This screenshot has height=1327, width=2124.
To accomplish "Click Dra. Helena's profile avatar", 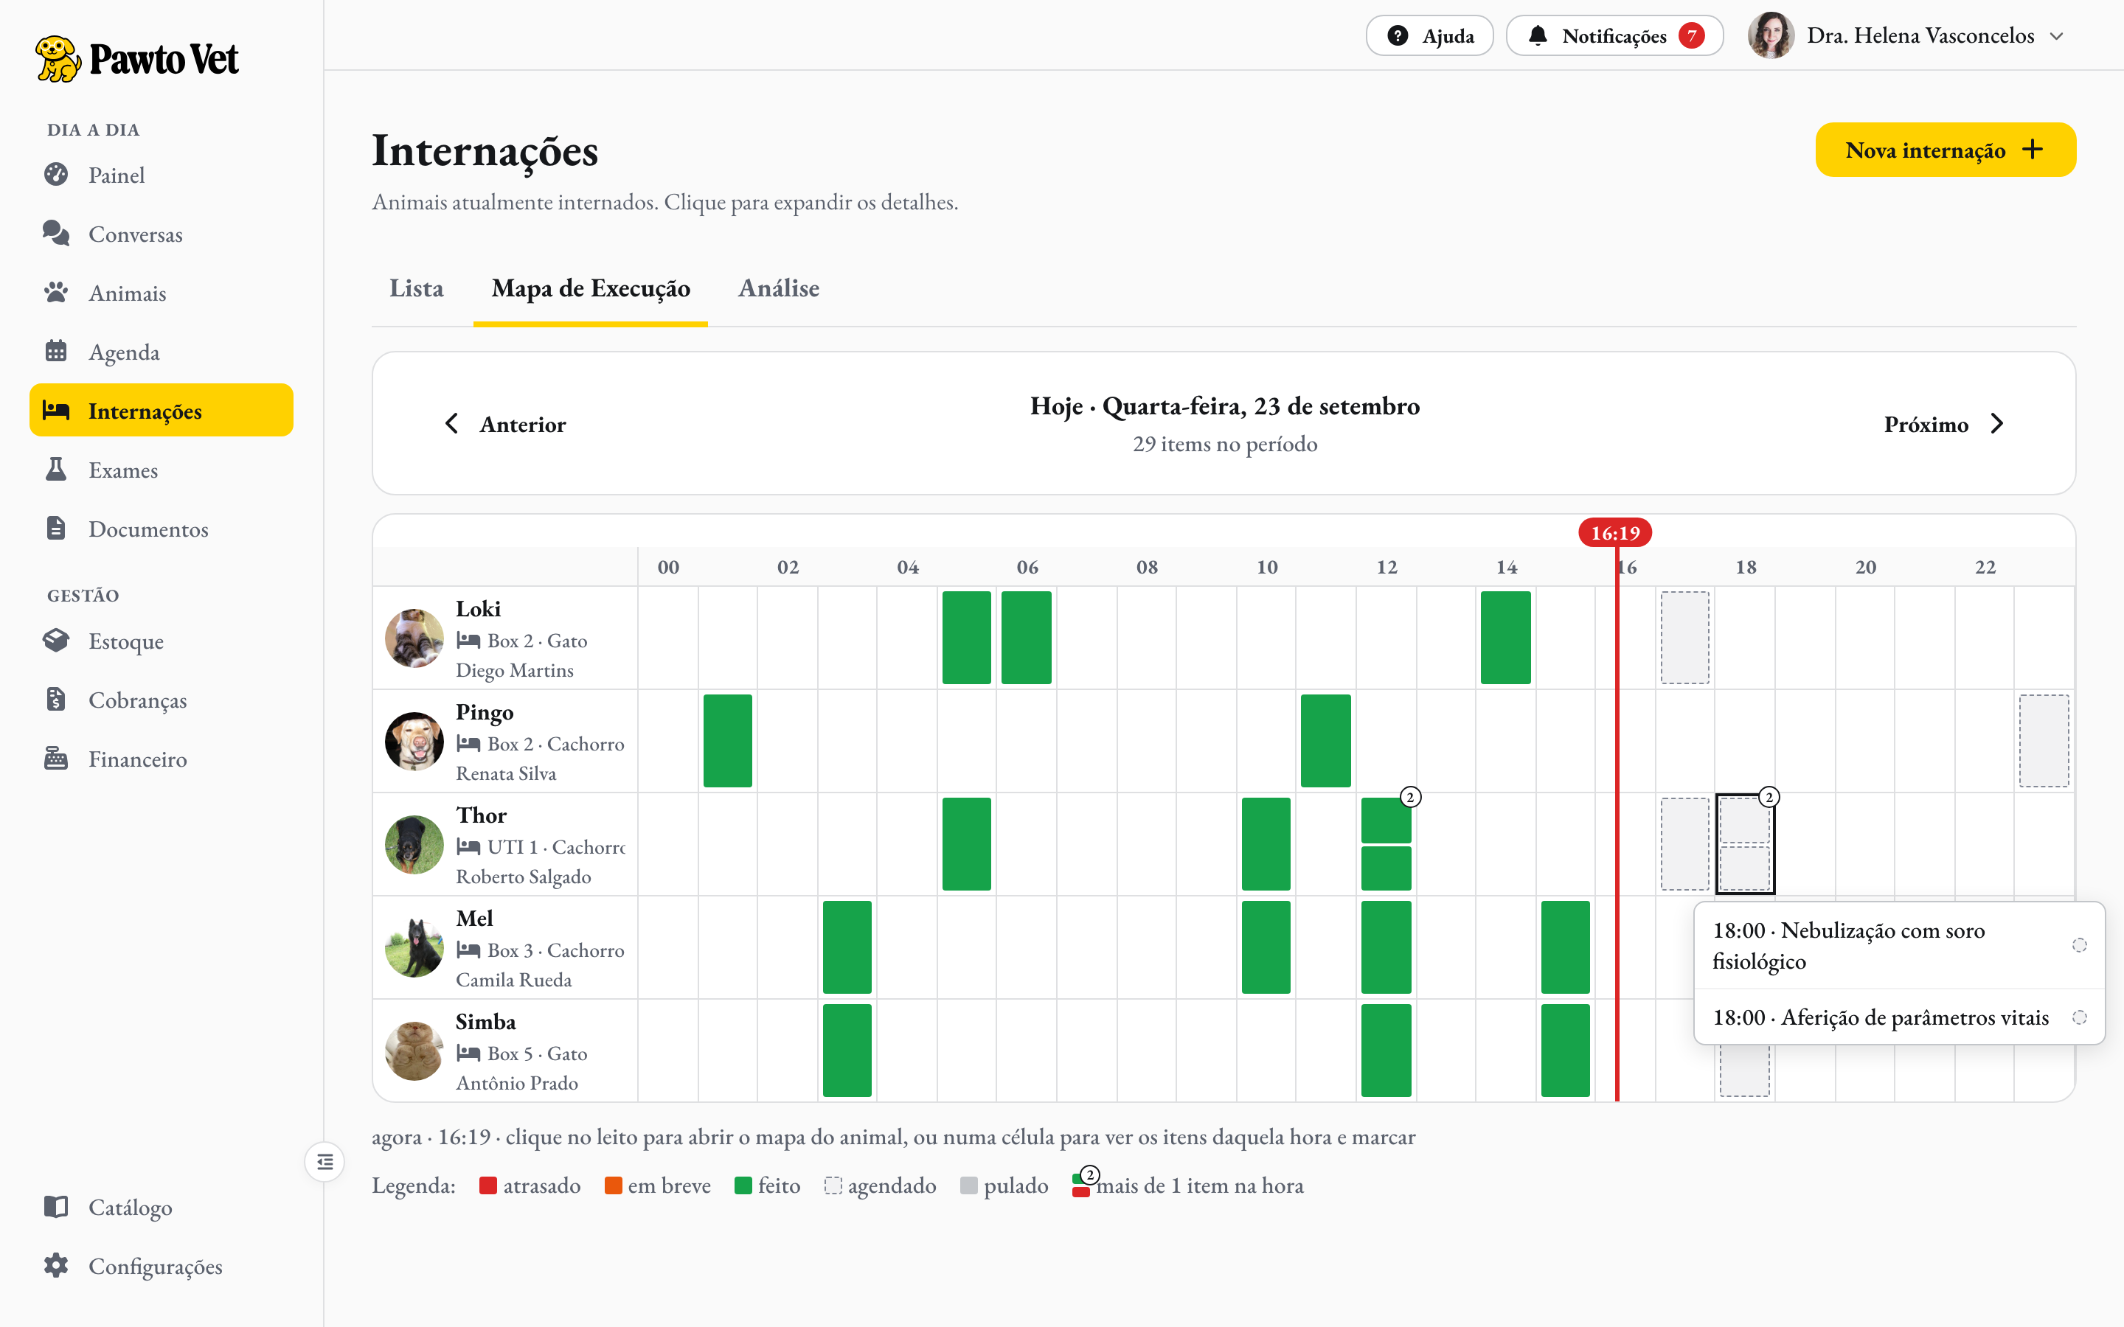I will tap(1770, 36).
